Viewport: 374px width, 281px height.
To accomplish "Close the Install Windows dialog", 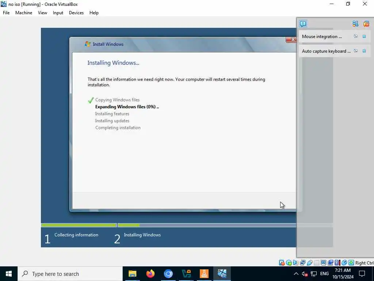I will click(291, 40).
